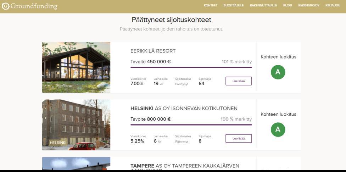Screen dimensions: 346x172
Task: Click Lue lisää for Eerikkilä Resort
Action: point(239,81)
